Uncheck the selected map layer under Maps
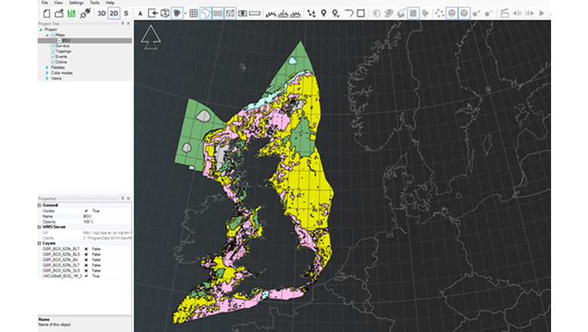The image size is (588, 332). pyautogui.click(x=60, y=41)
